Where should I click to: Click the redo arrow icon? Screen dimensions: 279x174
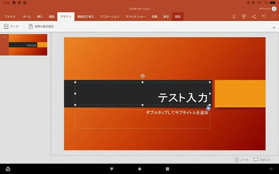(x=274, y=16)
